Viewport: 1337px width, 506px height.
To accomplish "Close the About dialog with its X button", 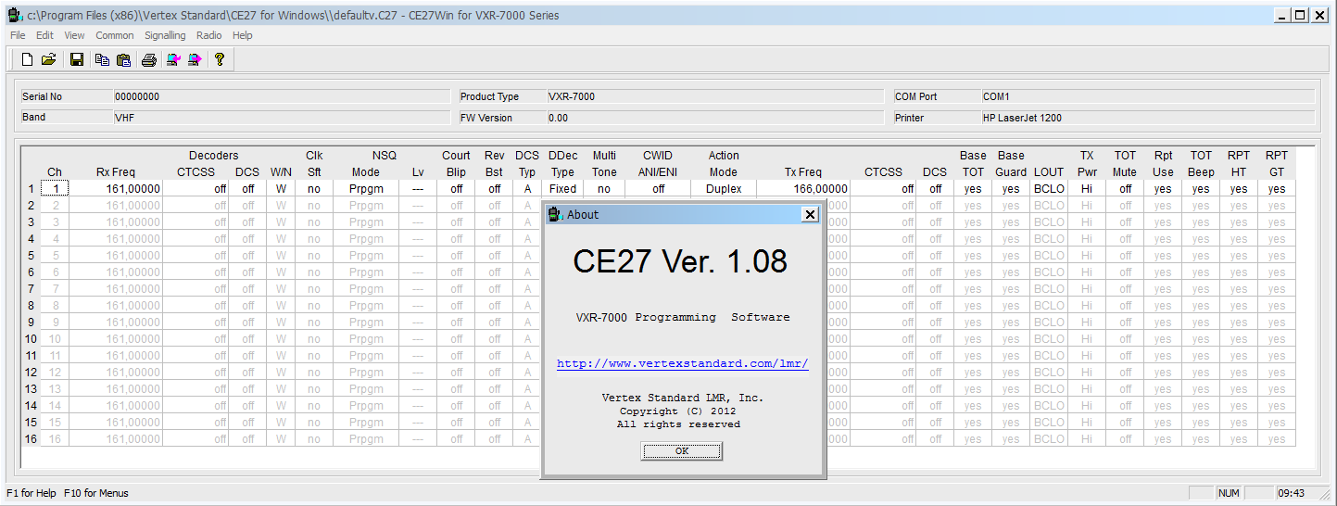I will pyautogui.click(x=810, y=214).
